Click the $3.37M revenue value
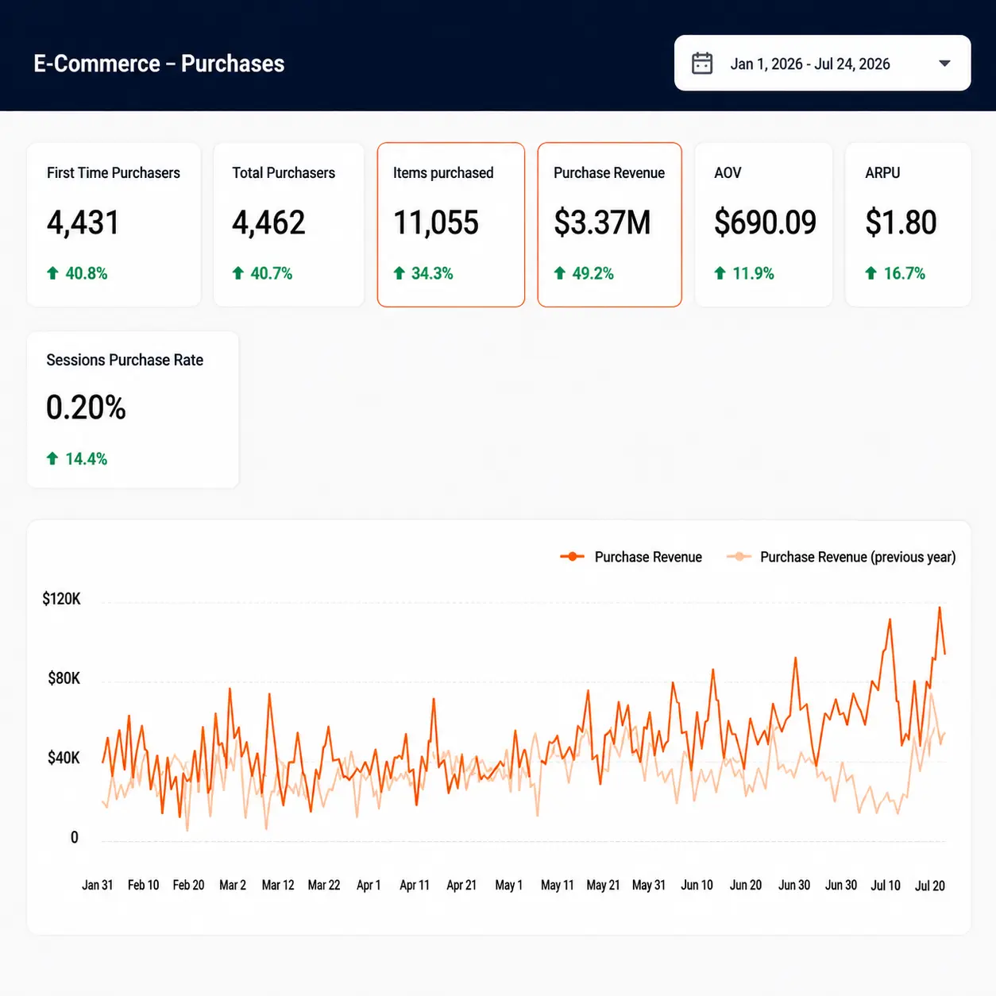Image resolution: width=996 pixels, height=996 pixels. (x=602, y=222)
